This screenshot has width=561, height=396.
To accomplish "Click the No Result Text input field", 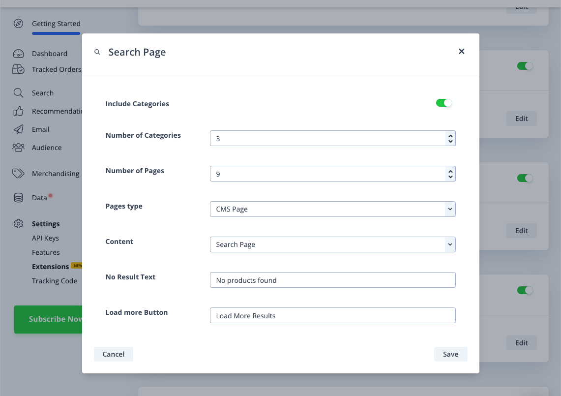I will tap(332, 280).
